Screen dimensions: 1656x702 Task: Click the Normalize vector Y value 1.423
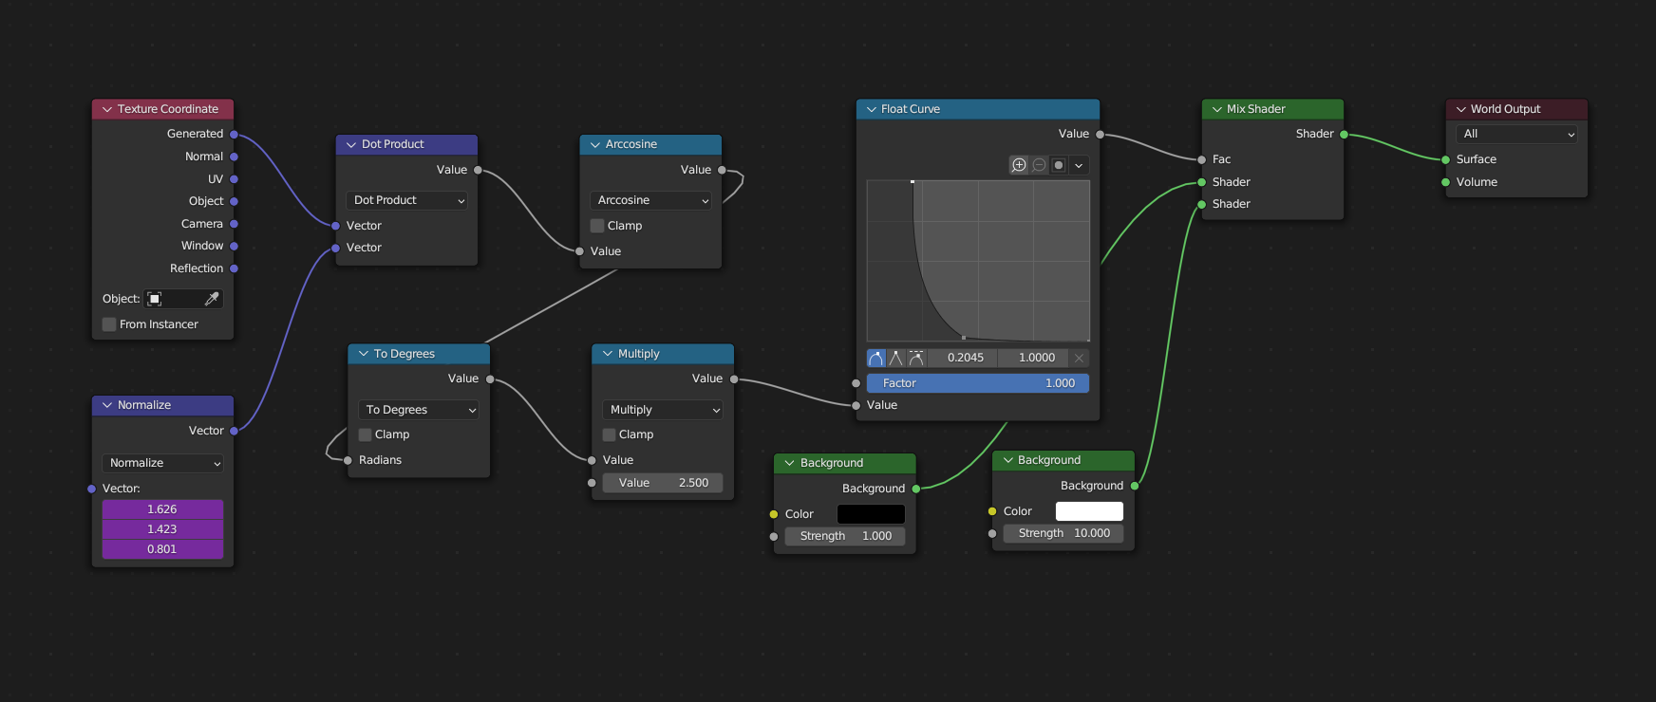click(162, 529)
